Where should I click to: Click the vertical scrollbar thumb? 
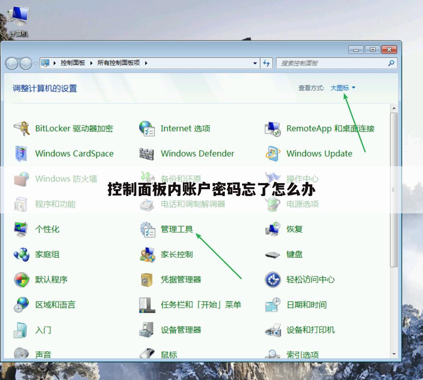point(394,190)
